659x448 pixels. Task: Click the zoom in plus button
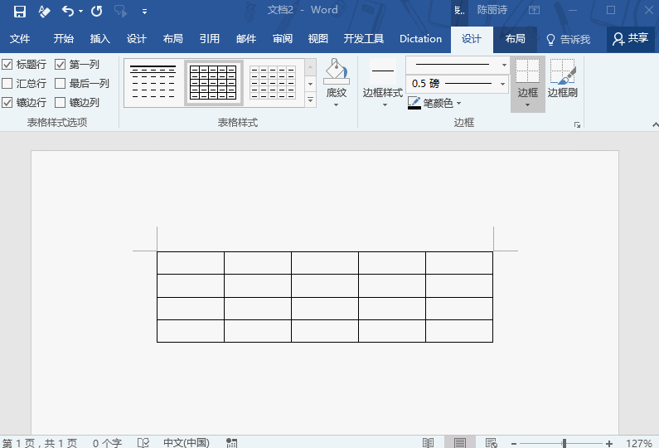click(x=609, y=443)
